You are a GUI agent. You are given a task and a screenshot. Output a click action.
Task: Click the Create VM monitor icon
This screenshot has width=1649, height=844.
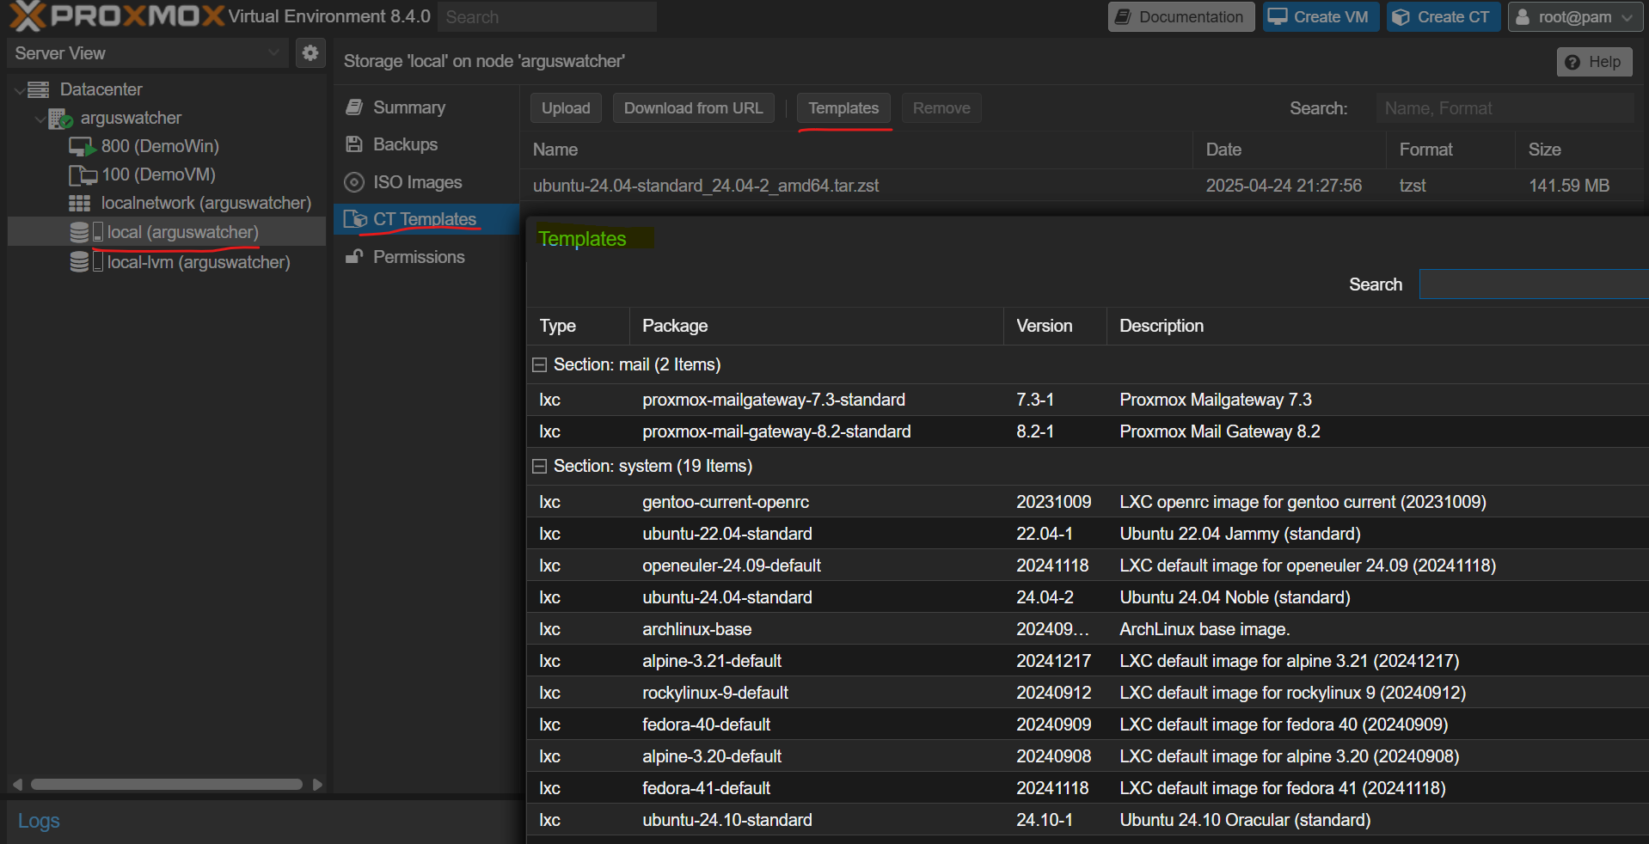click(x=1278, y=17)
